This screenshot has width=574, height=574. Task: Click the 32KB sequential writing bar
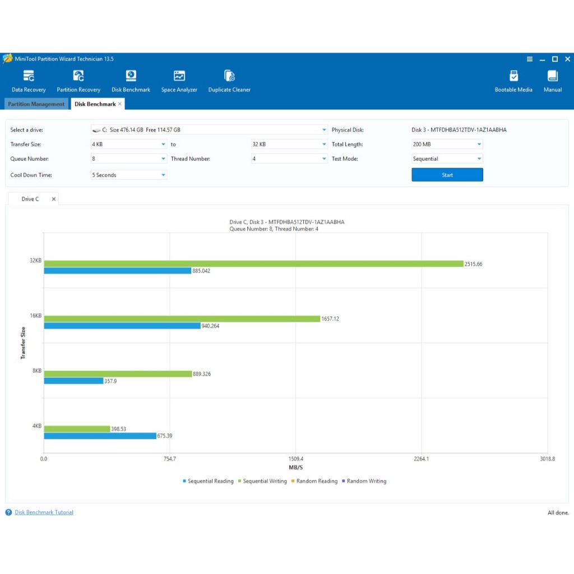click(253, 263)
